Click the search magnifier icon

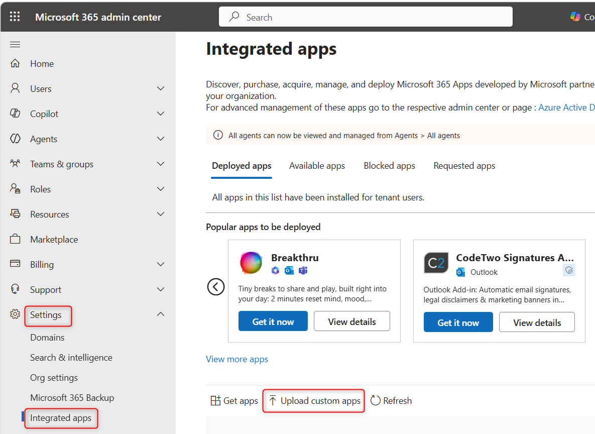(x=234, y=17)
